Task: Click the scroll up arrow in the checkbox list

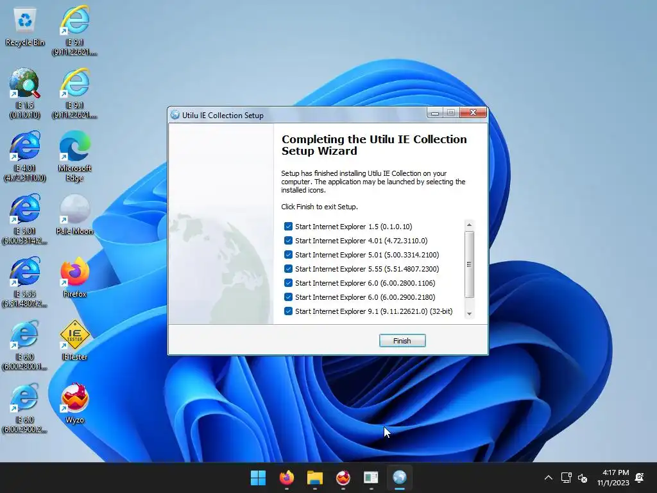Action: 469,225
